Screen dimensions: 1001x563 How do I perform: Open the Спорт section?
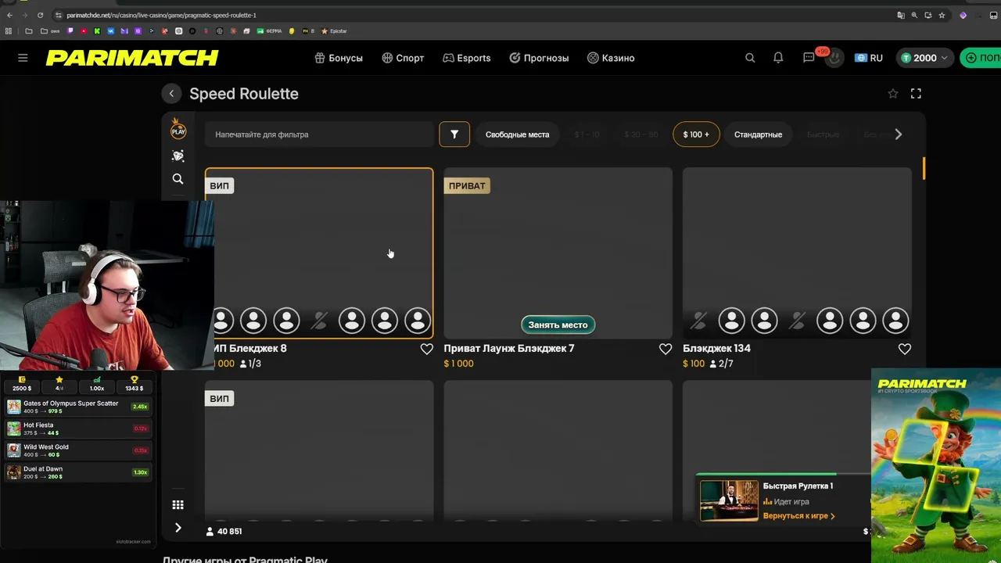pos(403,58)
